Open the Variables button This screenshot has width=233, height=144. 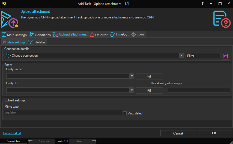pyautogui.click(x=14, y=141)
